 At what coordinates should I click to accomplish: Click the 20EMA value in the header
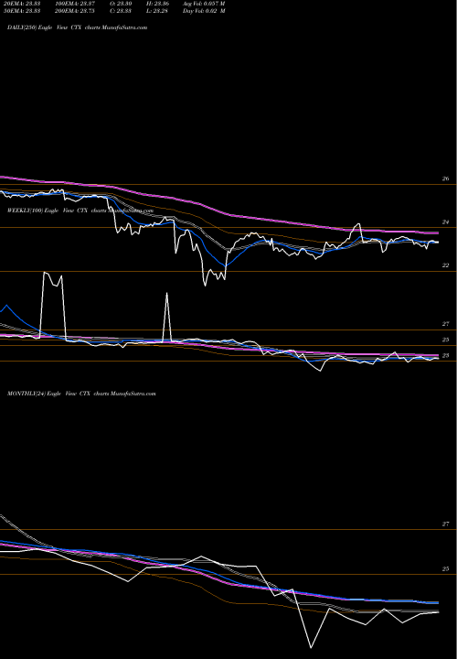(22, 4)
